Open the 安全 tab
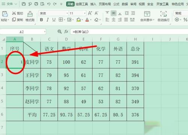 [x=150, y=4]
